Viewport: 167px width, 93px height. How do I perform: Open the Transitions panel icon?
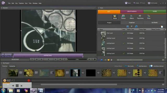click(140, 17)
